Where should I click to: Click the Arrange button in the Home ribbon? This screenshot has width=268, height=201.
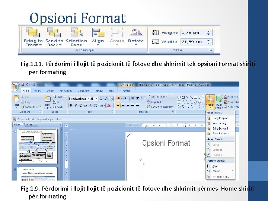point(210,102)
